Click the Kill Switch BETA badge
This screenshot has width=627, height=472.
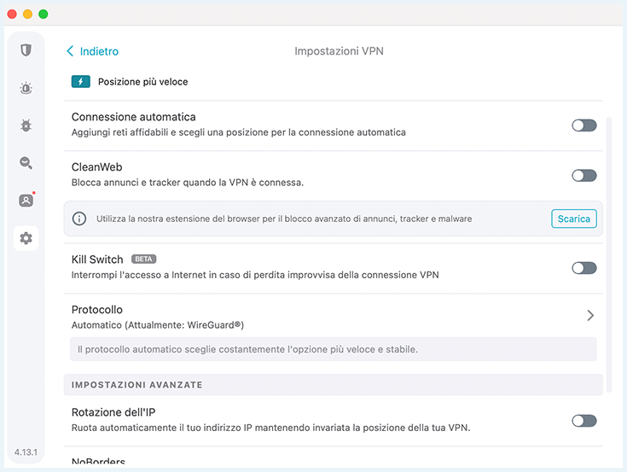[143, 259]
